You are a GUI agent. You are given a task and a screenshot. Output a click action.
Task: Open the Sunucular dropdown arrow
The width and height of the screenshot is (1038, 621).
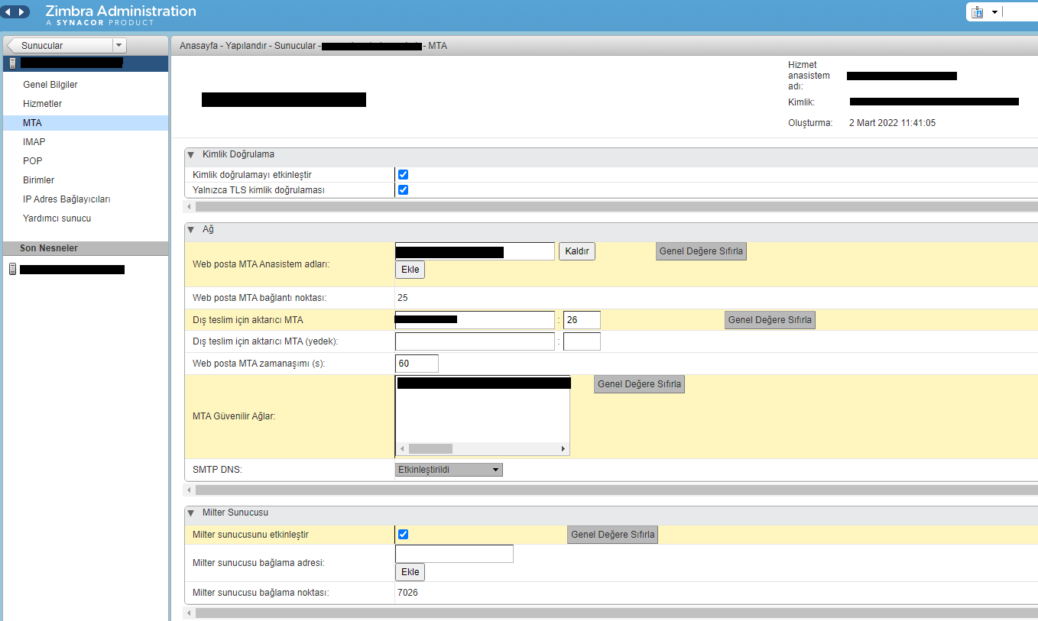(x=118, y=45)
